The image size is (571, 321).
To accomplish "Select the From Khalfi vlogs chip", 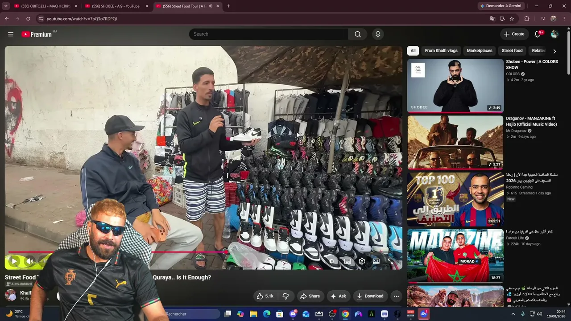I will click(441, 51).
